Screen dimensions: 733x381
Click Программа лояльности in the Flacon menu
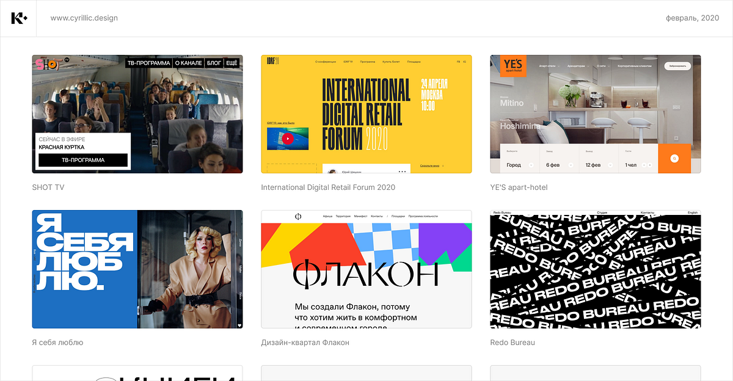tap(423, 216)
